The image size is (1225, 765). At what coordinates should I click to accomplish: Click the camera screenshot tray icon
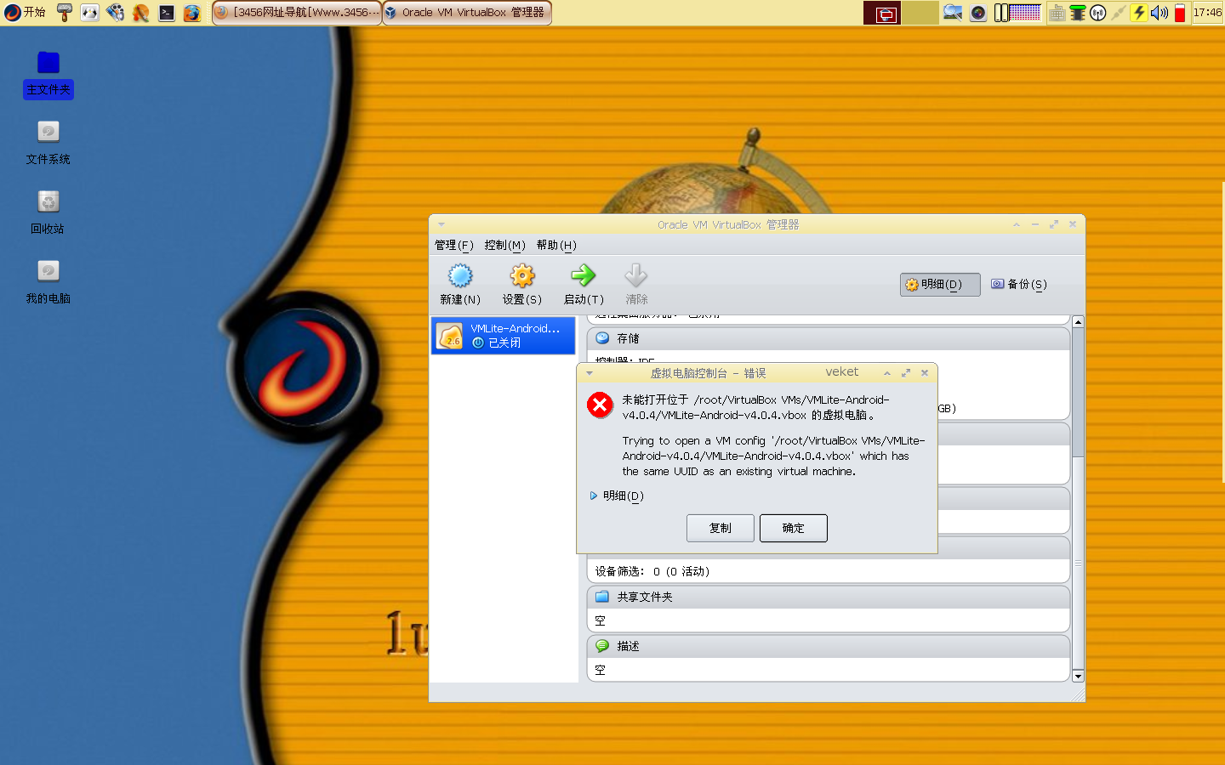(978, 13)
